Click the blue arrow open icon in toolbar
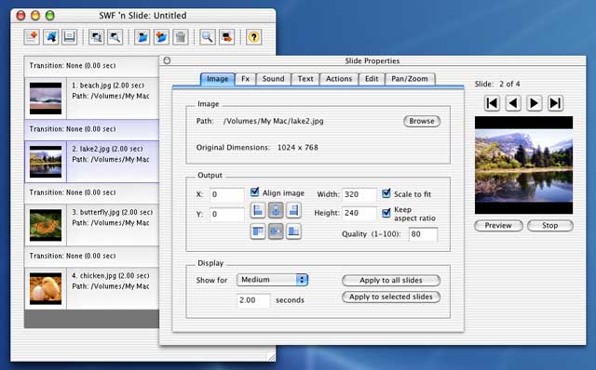Viewport: 596px width, 370px height. click(50, 37)
